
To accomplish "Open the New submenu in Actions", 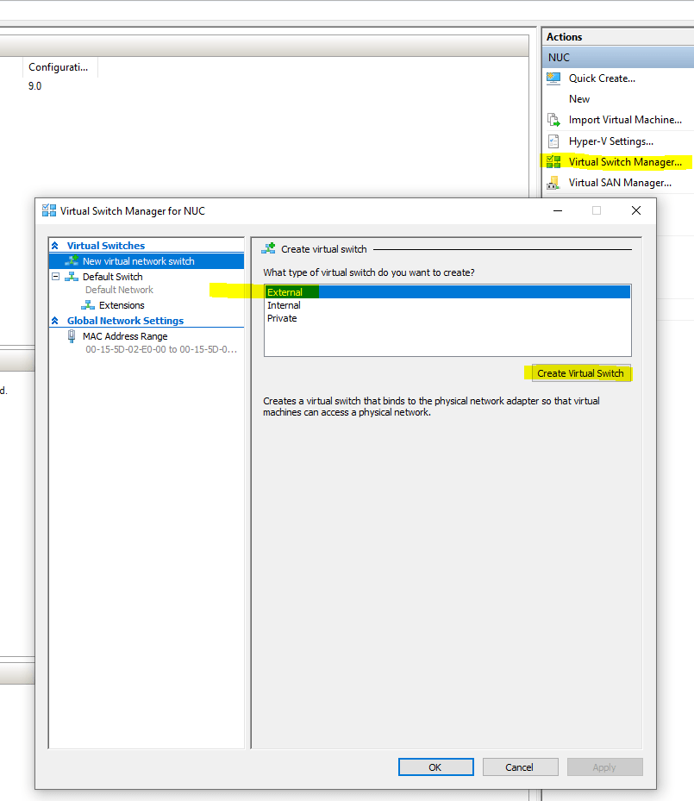I will (579, 99).
